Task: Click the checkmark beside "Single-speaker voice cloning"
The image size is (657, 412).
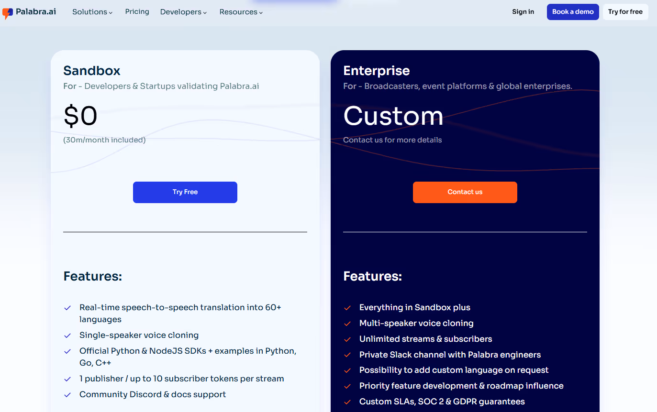Action: (67, 335)
